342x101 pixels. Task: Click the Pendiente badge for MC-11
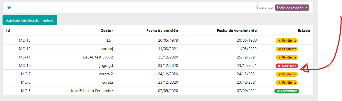pyautogui.click(x=287, y=57)
